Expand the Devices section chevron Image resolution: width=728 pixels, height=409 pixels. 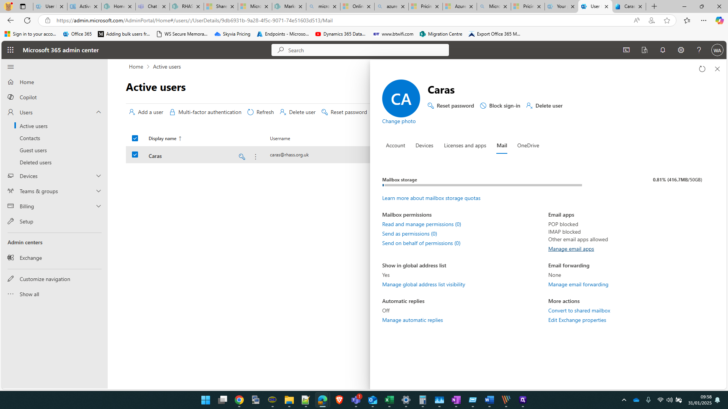click(99, 176)
